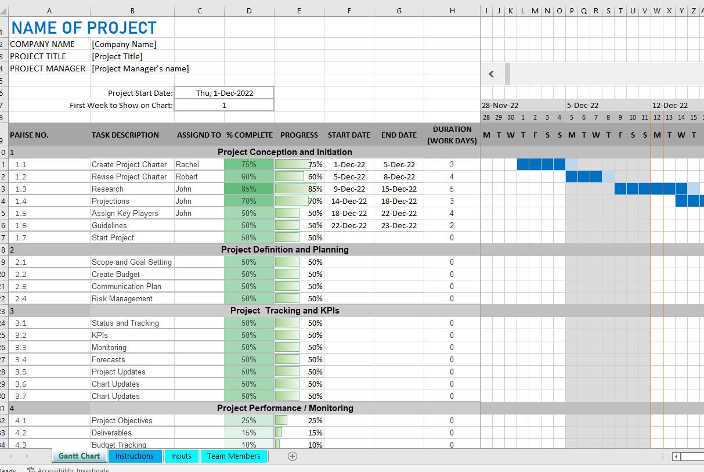Screen dimensions: 704x472
Task: Click the progress bar for the Research task
Action: pos(298,189)
